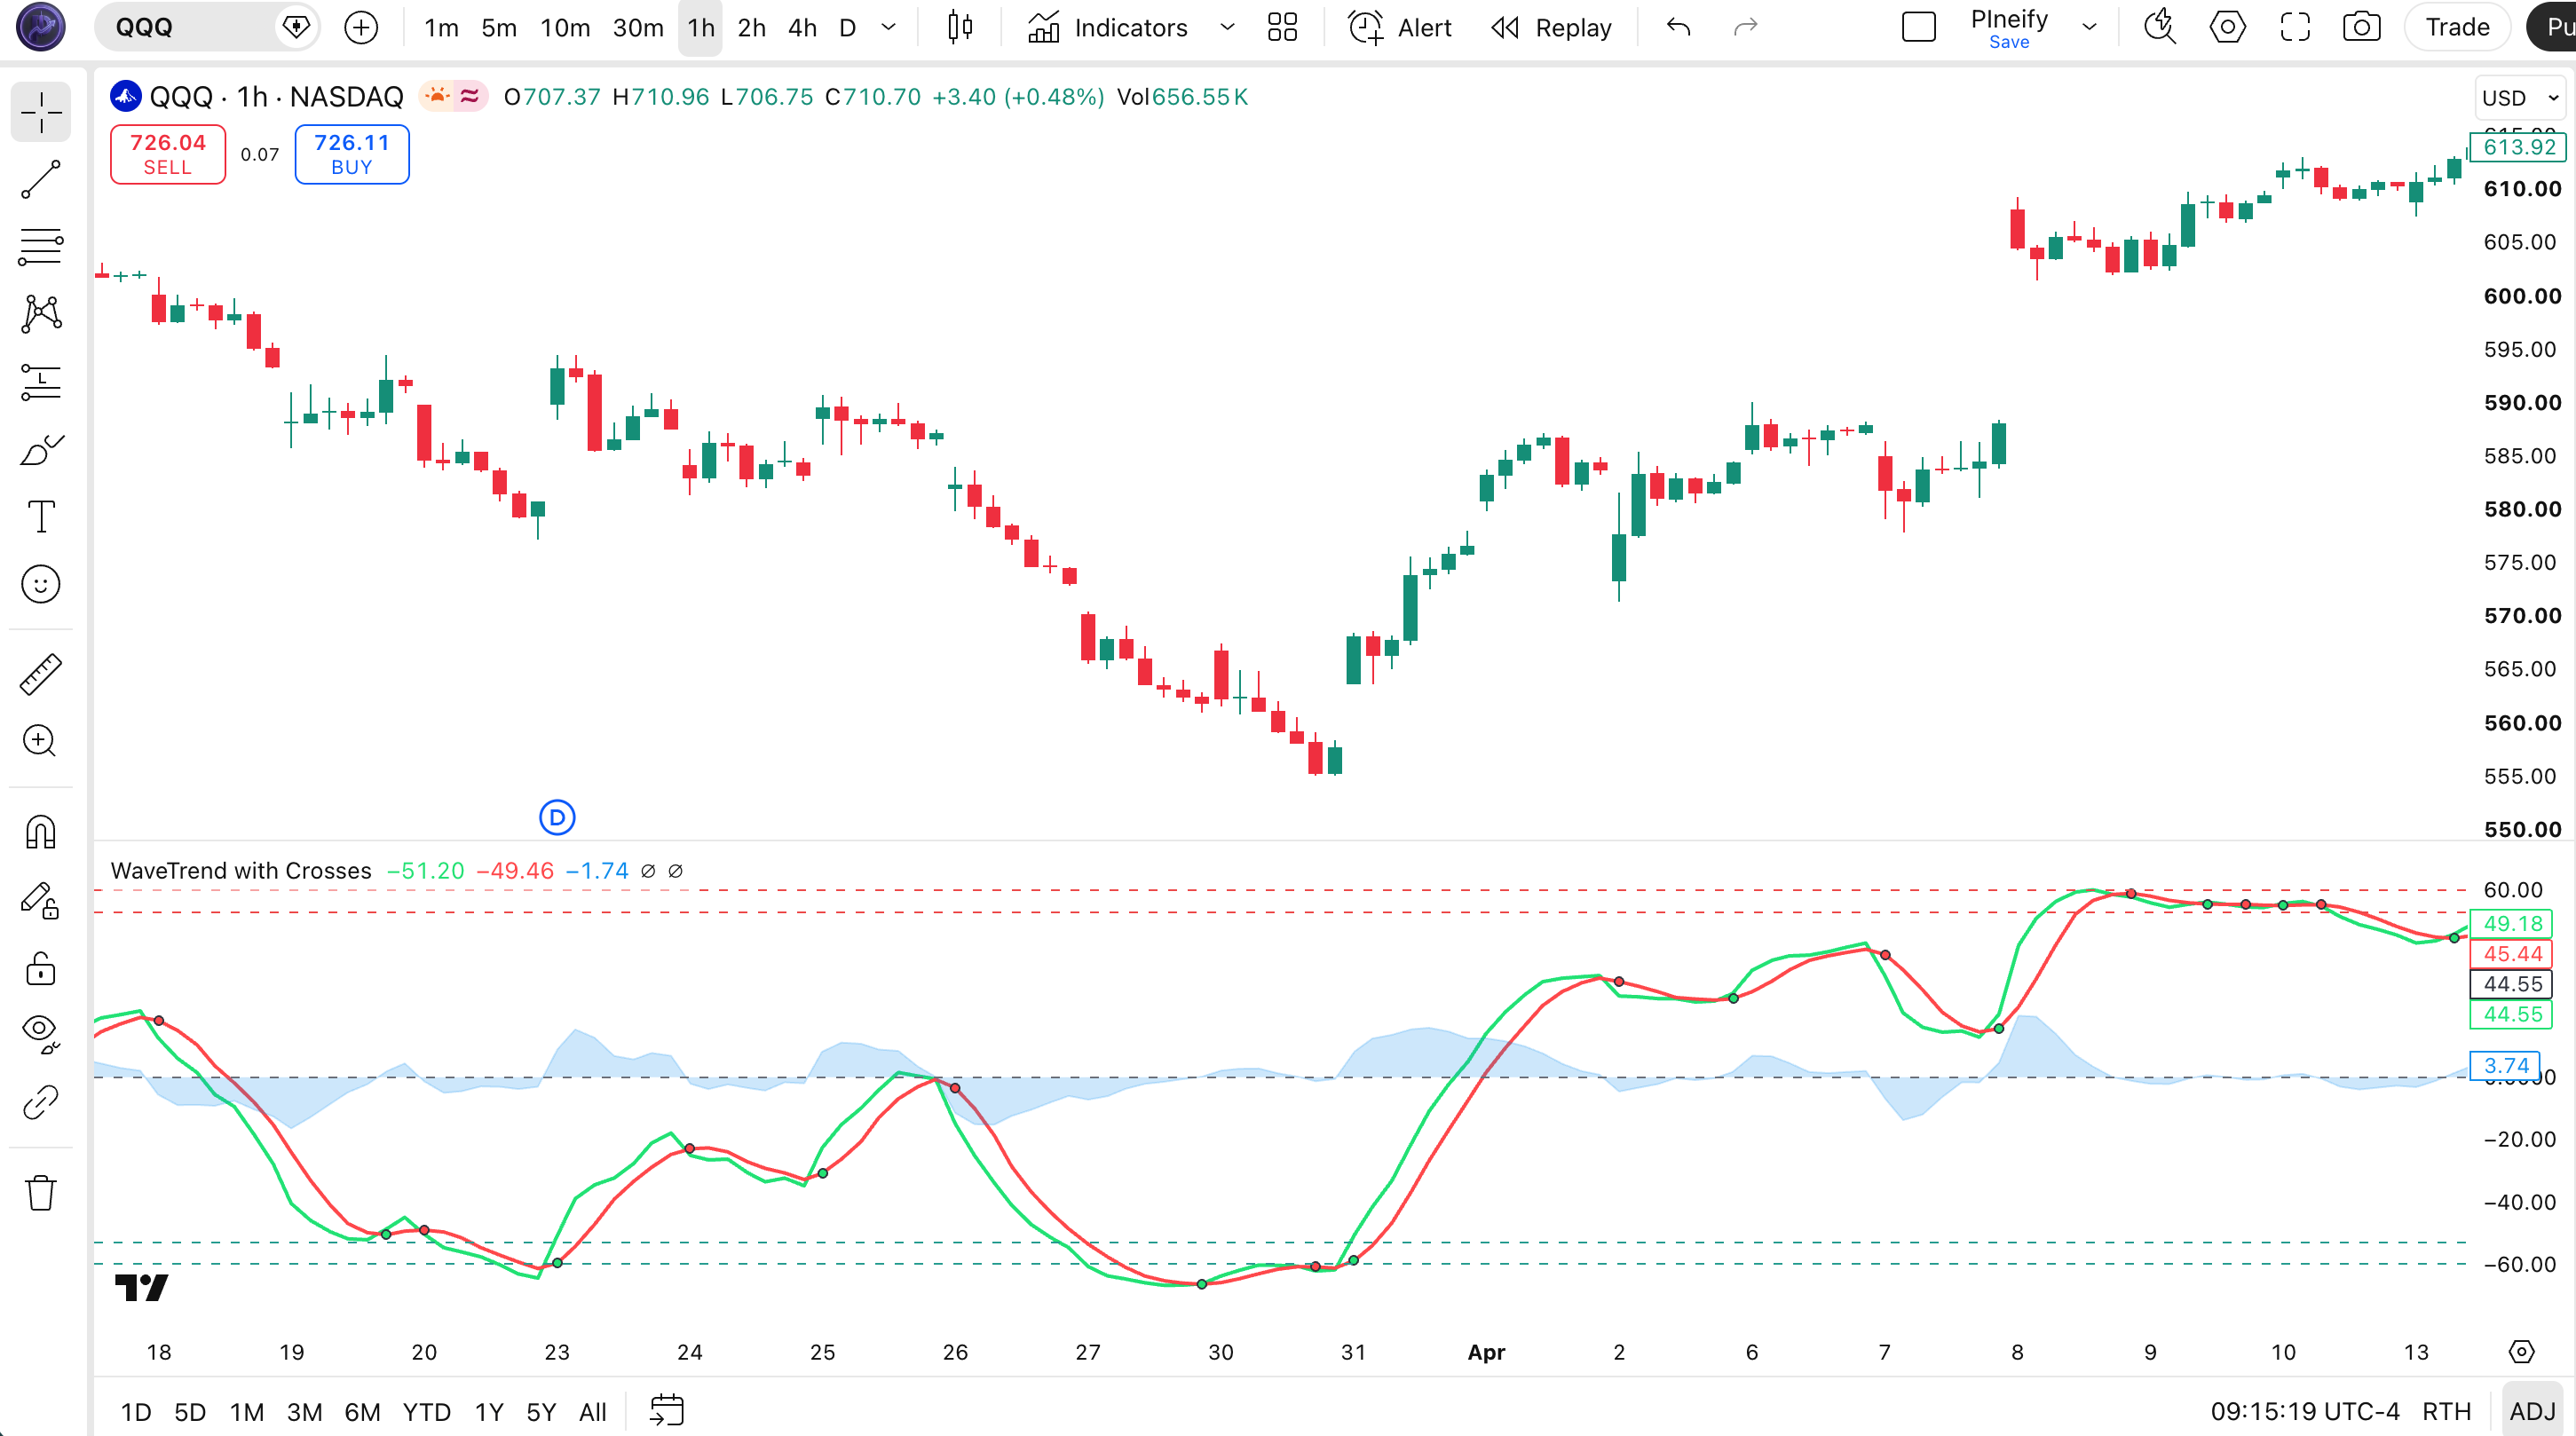Image resolution: width=2576 pixels, height=1436 pixels.
Task: Open the layout templates grid icon
Action: (1282, 27)
